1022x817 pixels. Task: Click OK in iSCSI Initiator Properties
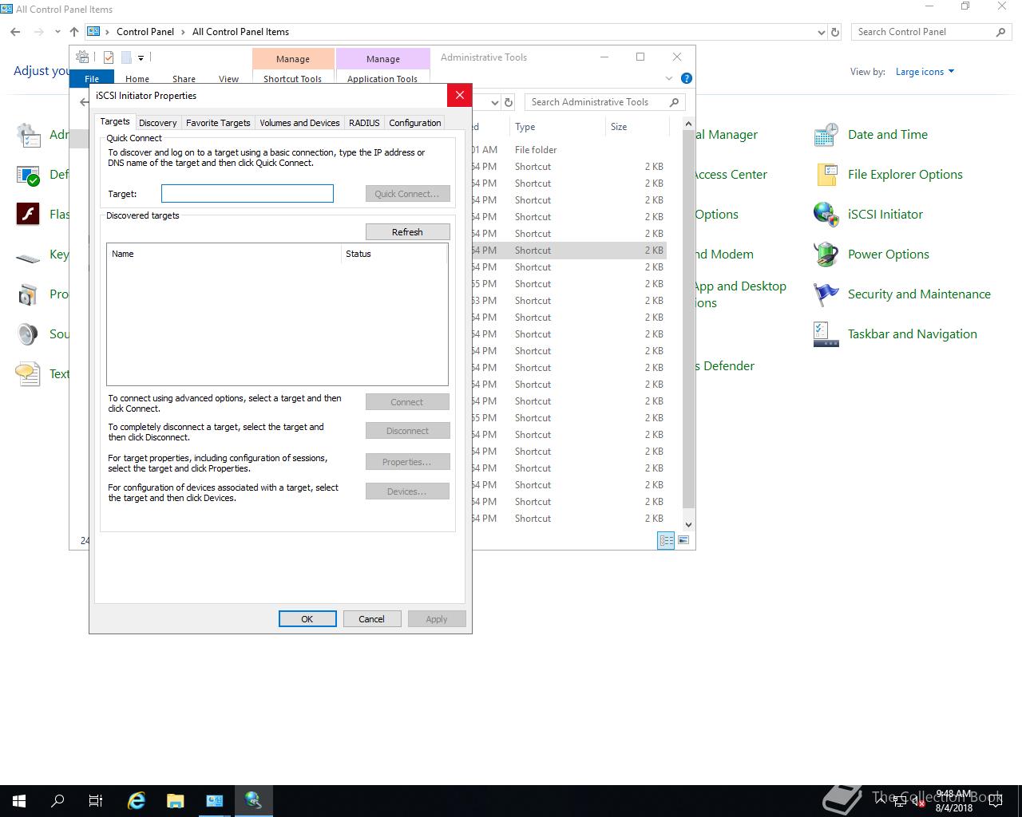(x=307, y=619)
